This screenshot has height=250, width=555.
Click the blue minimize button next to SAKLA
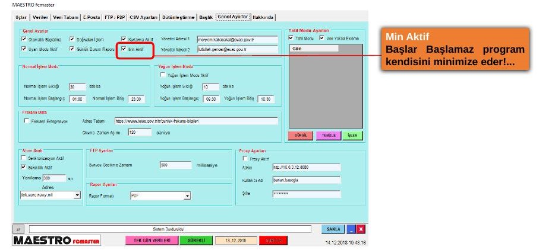[x=351, y=229]
